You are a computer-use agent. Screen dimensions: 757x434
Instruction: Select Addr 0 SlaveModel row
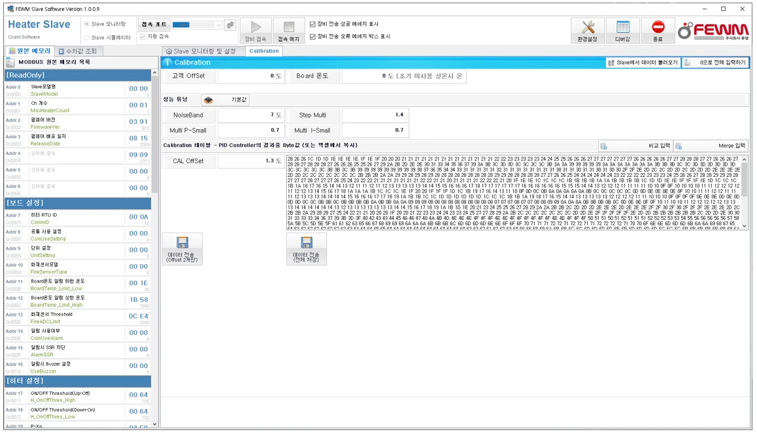click(78, 90)
